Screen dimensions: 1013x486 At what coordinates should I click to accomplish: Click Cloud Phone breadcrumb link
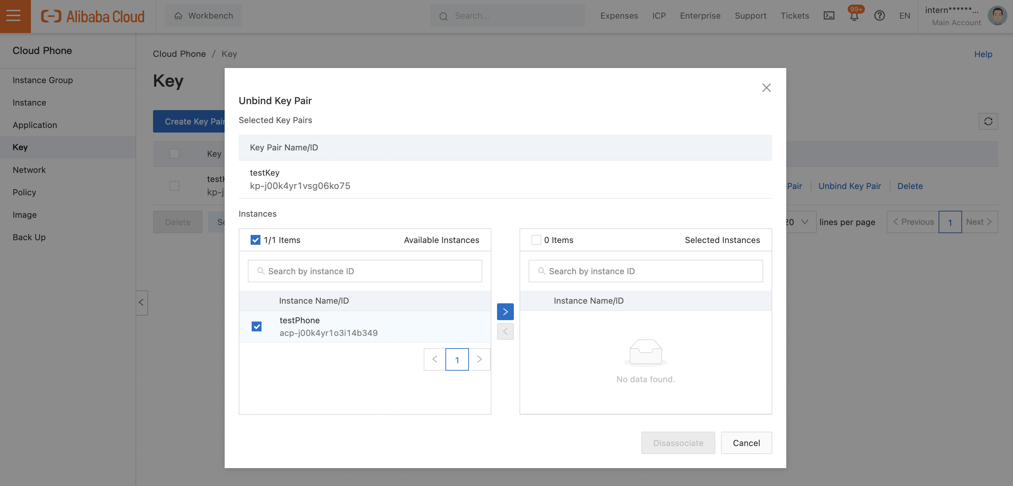coord(179,54)
